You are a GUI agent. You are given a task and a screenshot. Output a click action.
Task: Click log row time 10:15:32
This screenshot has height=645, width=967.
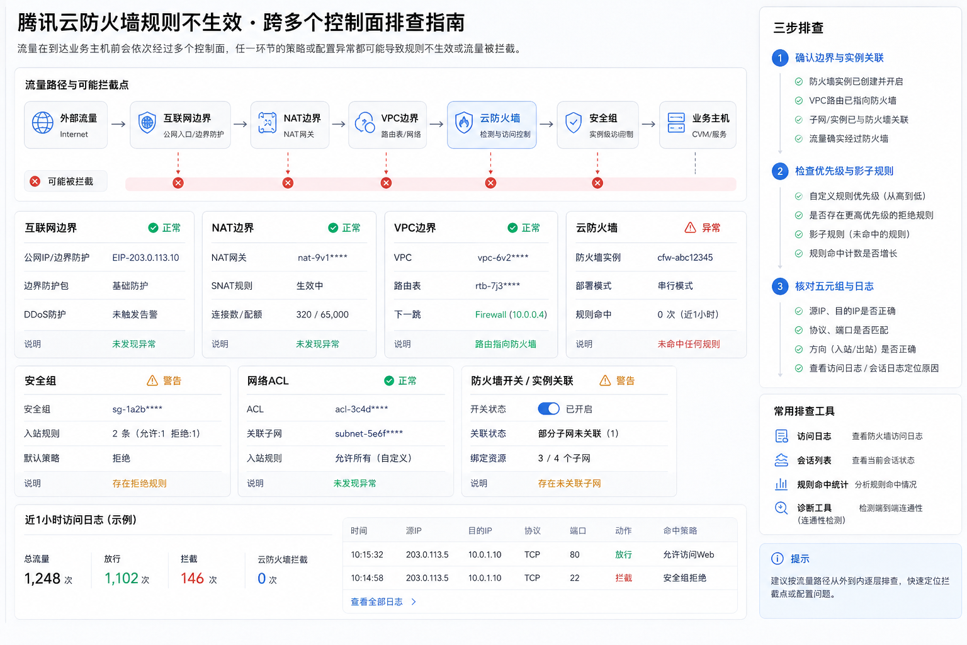[367, 555]
